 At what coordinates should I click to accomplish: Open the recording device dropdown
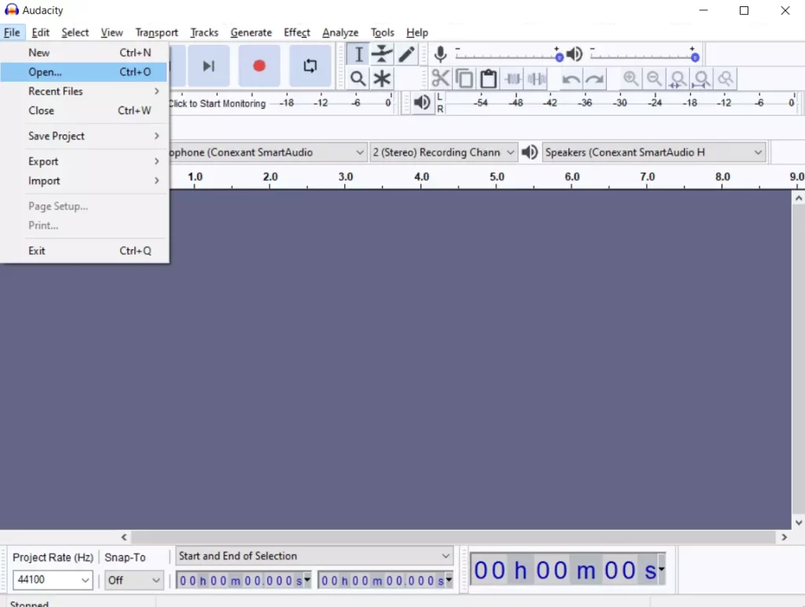click(267, 153)
